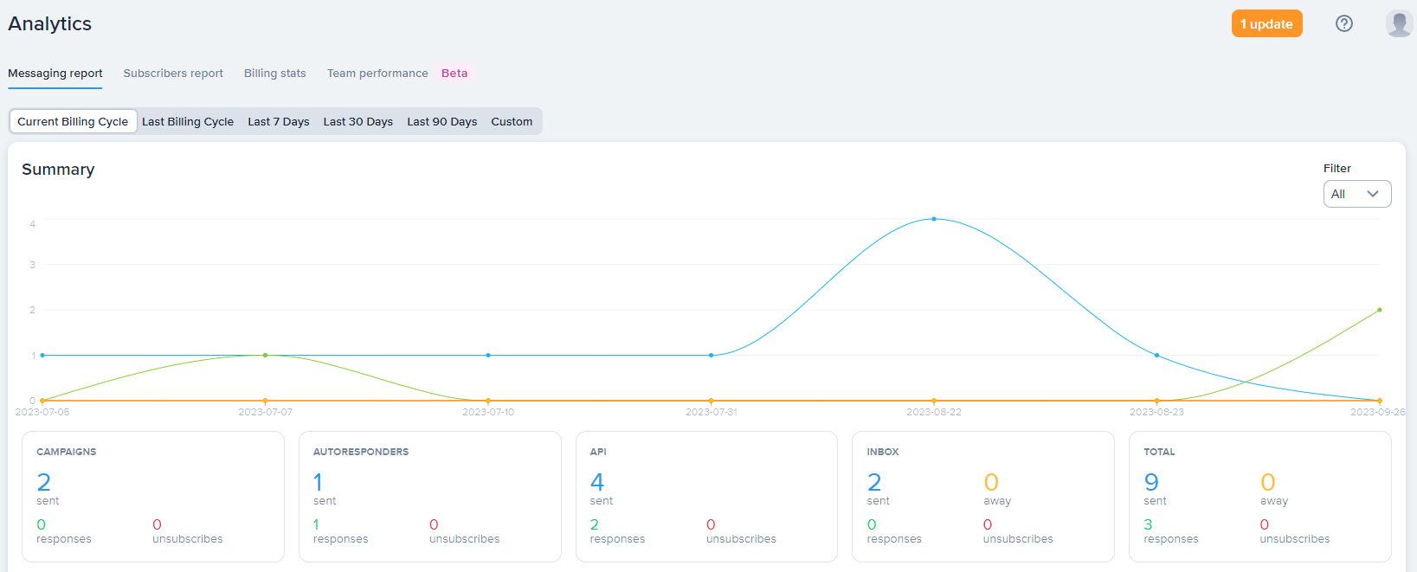Select Current Billing Cycle range
This screenshot has width=1417, height=572.
pyautogui.click(x=73, y=122)
